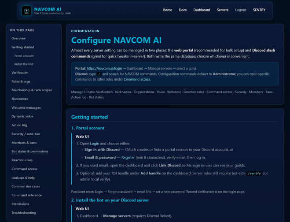Go to Bot status & permissions
The image size is (290, 222).
(x=30, y=151)
